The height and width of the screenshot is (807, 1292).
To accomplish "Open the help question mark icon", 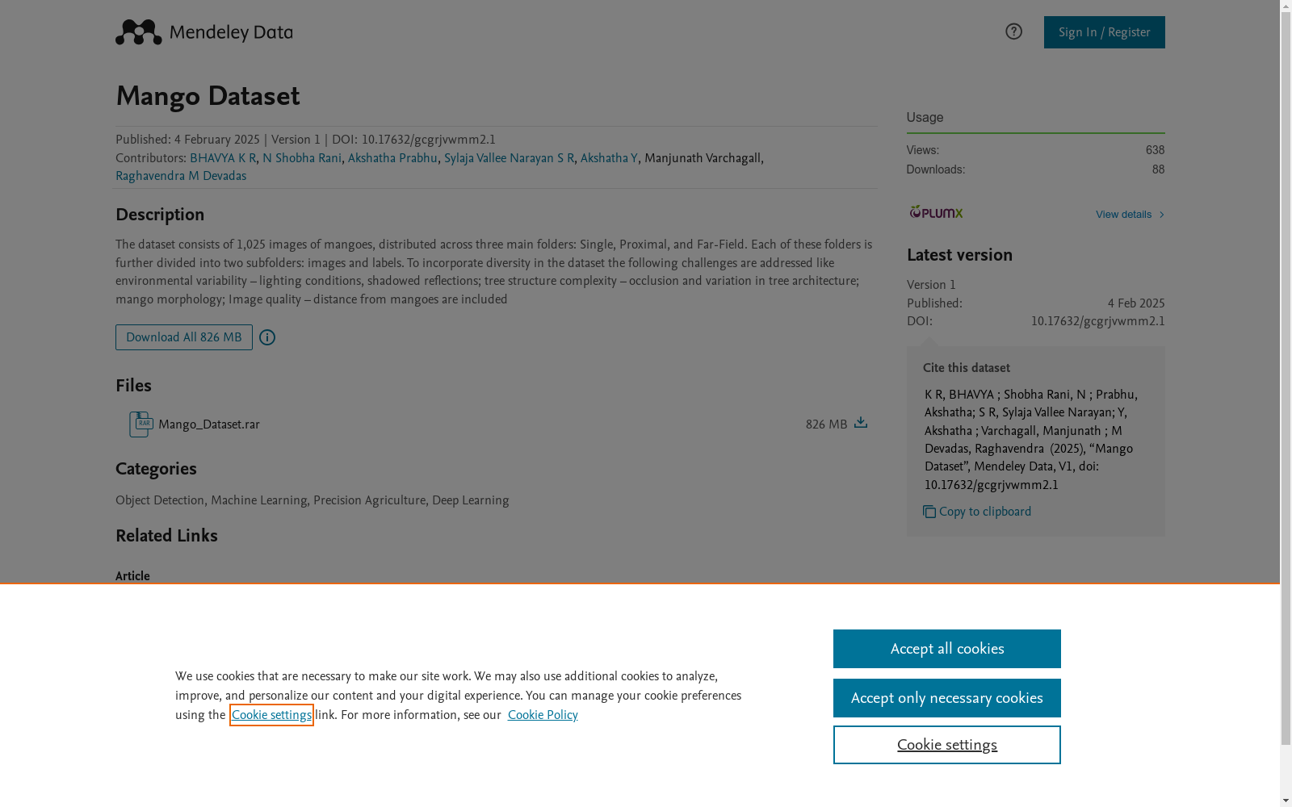I will (1013, 31).
